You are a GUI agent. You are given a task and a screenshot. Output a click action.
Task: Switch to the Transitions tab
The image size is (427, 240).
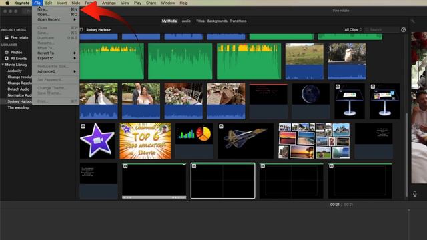(238, 21)
